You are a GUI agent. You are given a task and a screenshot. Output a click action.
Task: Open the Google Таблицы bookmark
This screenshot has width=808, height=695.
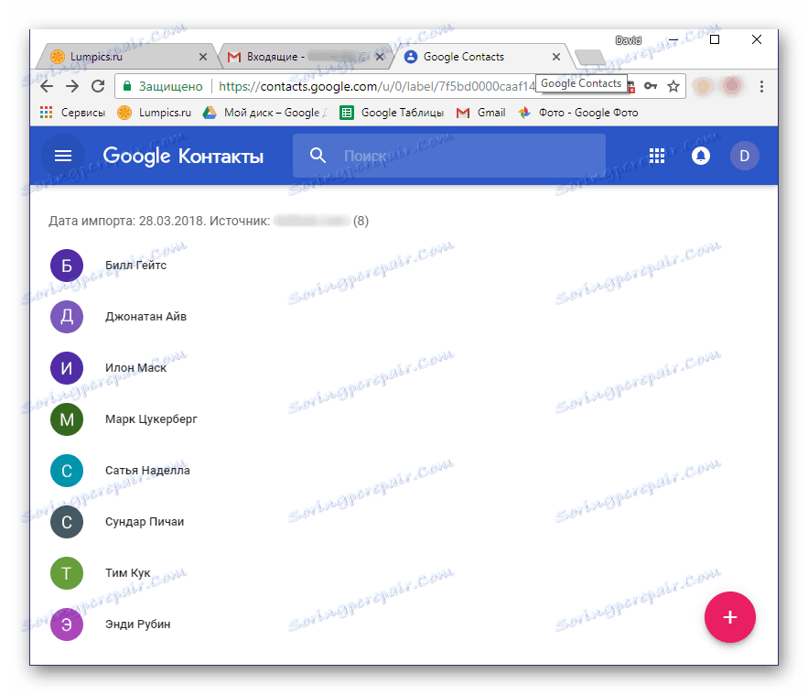(x=392, y=113)
